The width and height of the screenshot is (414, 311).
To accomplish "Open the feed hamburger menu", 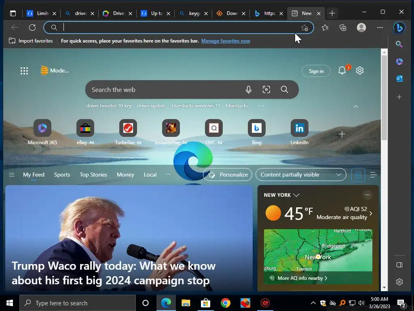I will tap(12, 175).
